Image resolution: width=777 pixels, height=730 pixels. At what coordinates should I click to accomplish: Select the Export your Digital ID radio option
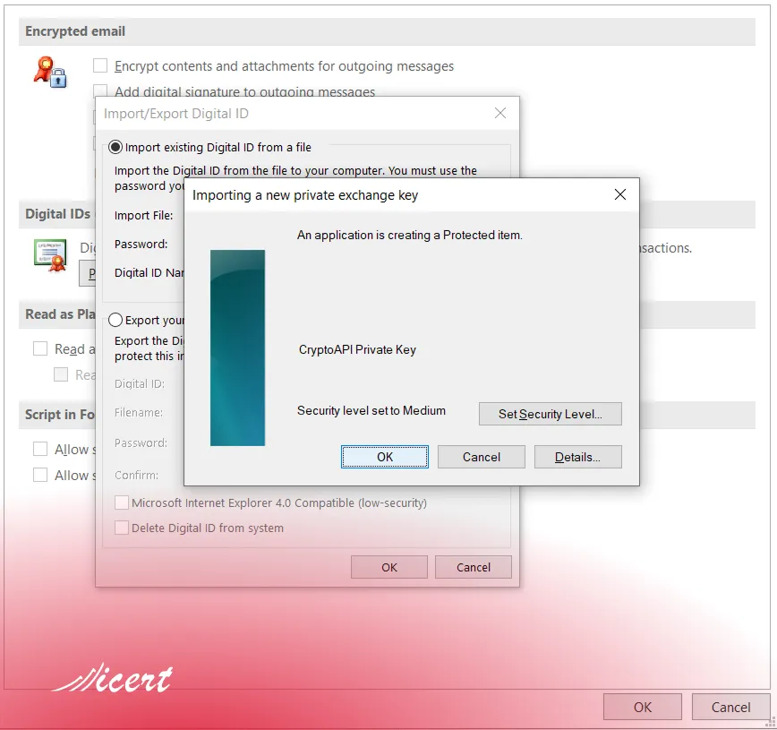point(115,320)
